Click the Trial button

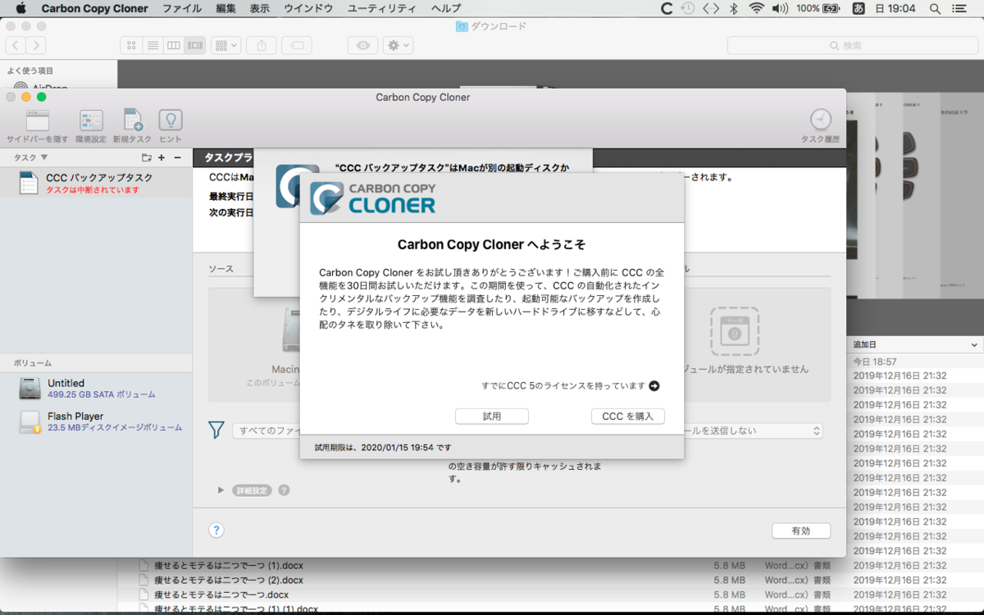(492, 417)
